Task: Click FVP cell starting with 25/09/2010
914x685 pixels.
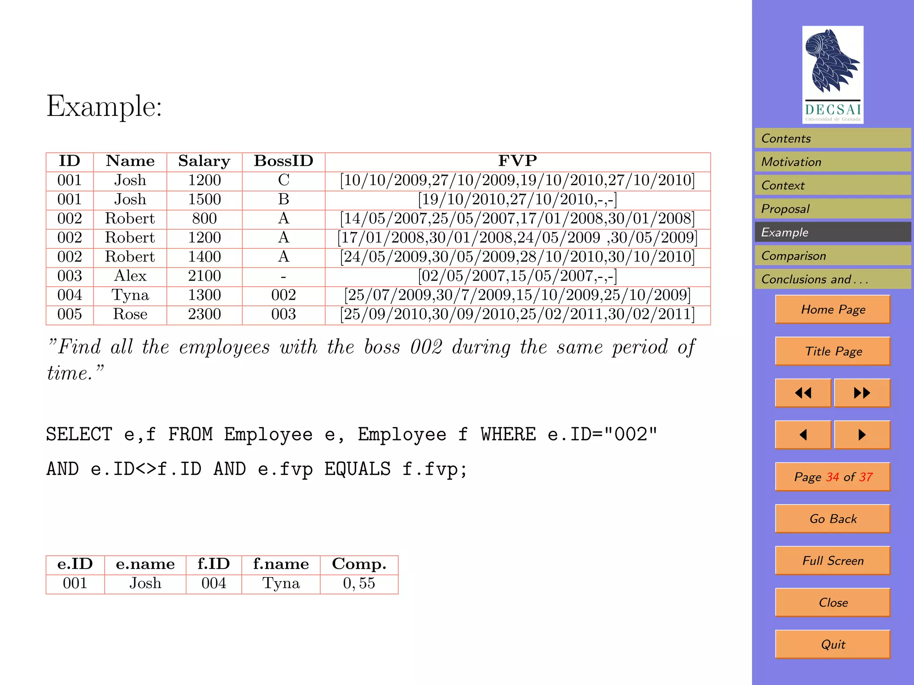Action: (518, 314)
